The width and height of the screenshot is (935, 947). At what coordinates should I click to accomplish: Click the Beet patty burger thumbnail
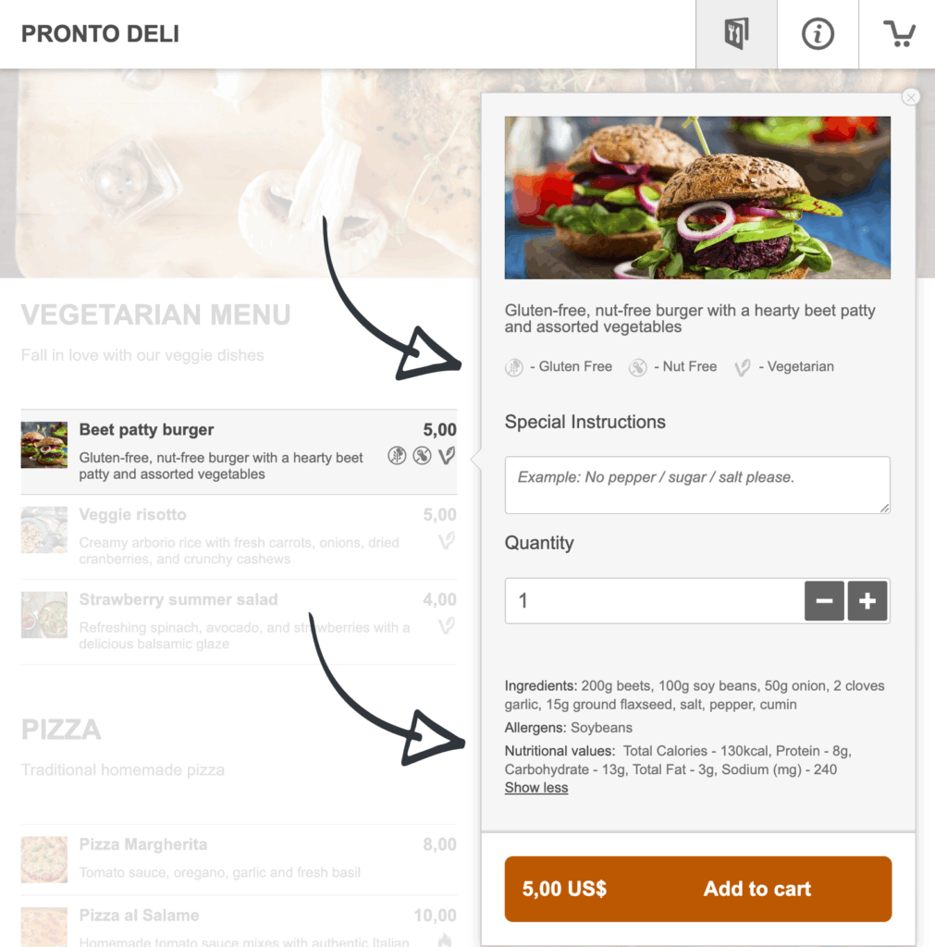click(x=44, y=445)
